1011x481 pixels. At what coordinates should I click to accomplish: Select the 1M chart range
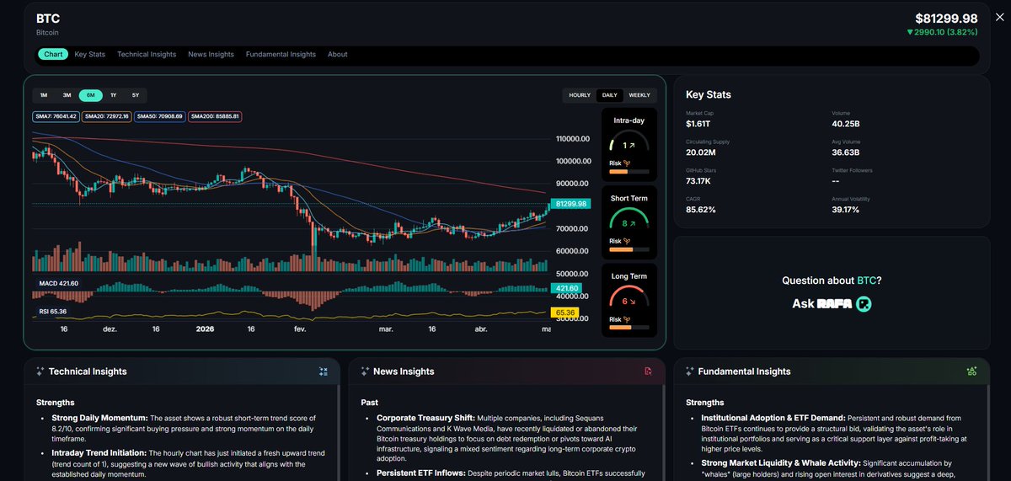tap(44, 95)
